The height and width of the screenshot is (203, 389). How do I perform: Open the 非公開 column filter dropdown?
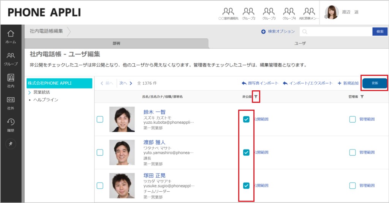pos(256,97)
